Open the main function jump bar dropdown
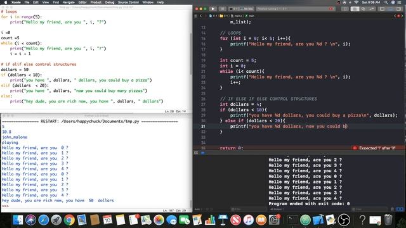Image resolution: width=406 pixels, height=228 pixels. (x=250, y=16)
